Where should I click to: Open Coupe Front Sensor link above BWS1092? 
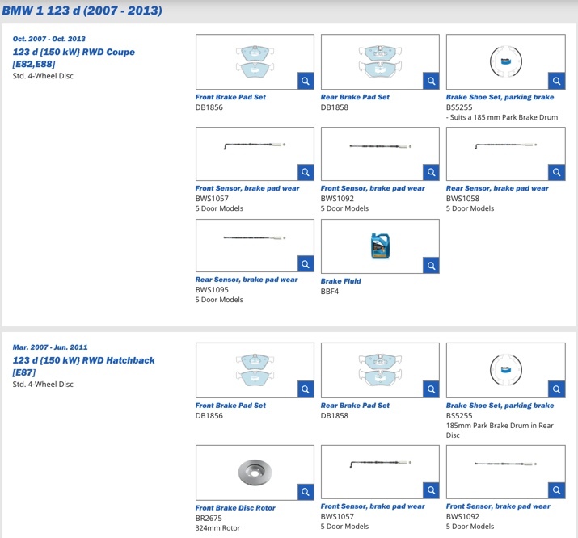(373, 188)
